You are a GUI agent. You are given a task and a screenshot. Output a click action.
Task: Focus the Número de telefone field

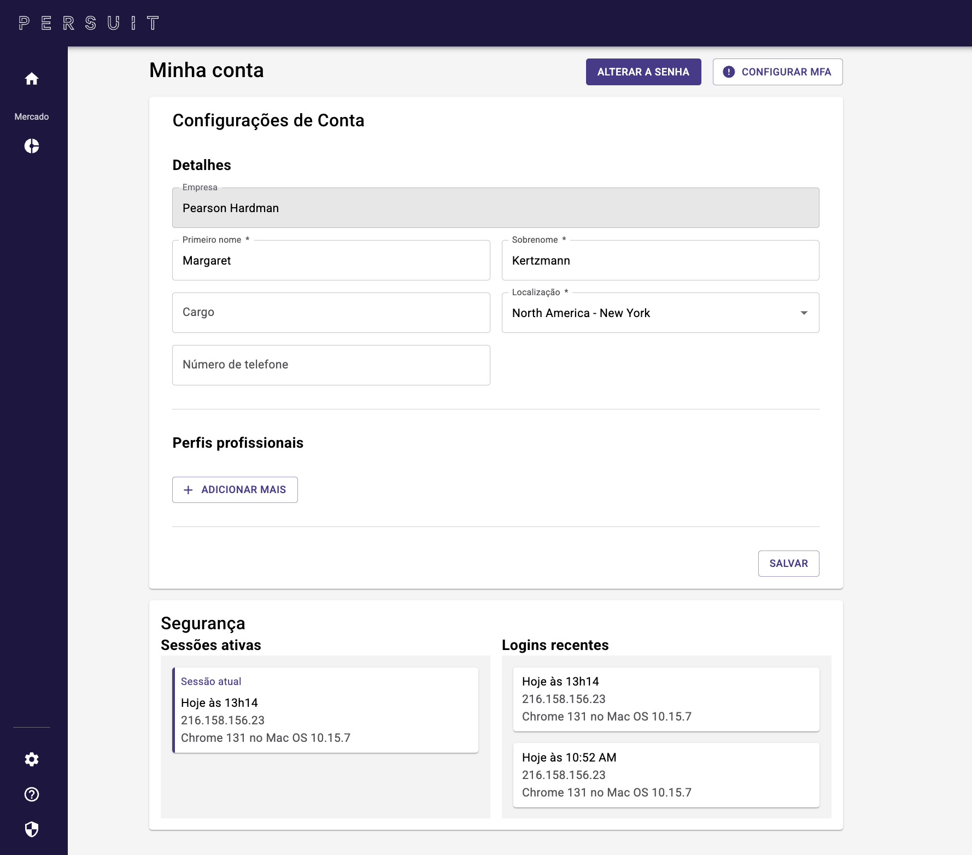pos(331,365)
